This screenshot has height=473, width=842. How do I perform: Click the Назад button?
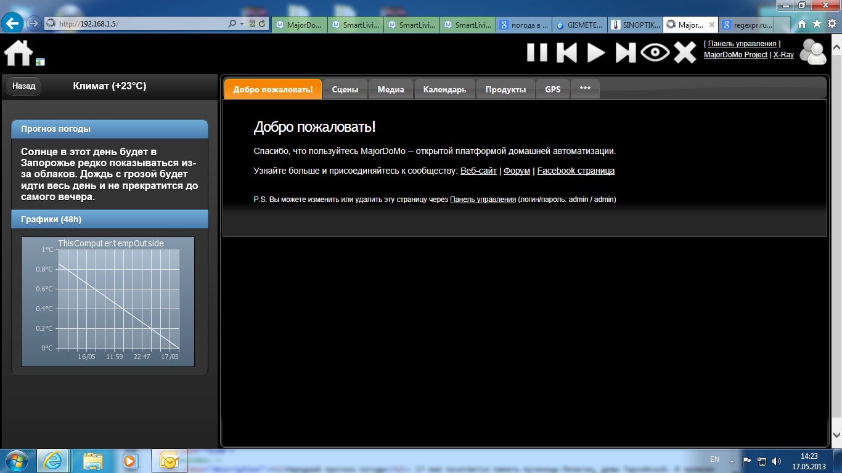tap(24, 86)
